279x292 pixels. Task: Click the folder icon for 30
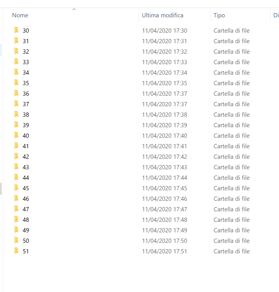[16, 30]
